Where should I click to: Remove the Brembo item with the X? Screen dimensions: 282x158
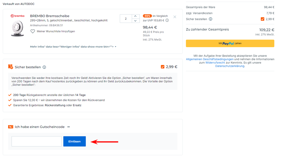click(x=175, y=17)
